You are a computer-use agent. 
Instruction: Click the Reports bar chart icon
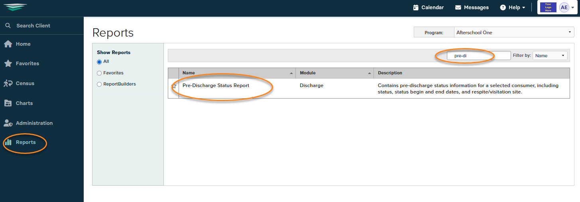pyautogui.click(x=8, y=142)
